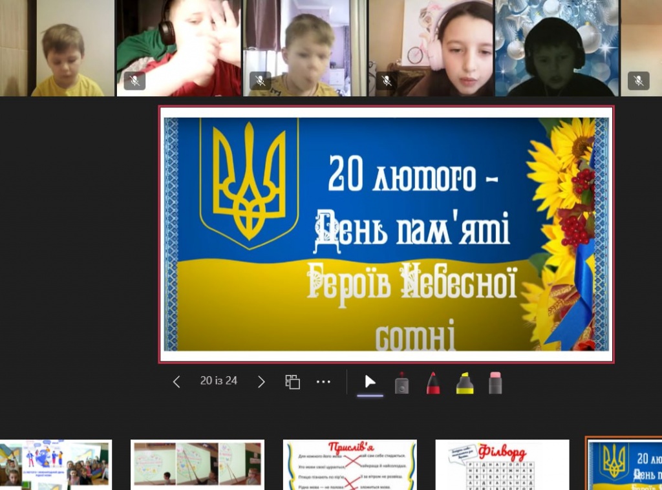Click muted mic icon on the middle video tile
Screen dimensions: 662x490
[x=260, y=81]
